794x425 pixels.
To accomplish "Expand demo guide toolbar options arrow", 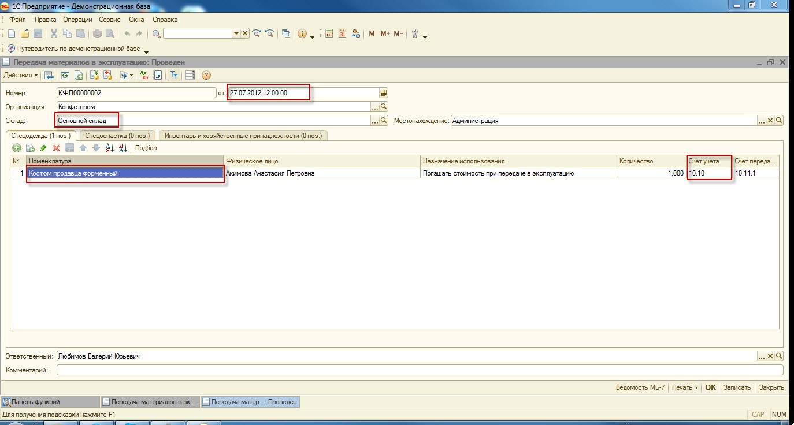I will click(x=146, y=51).
